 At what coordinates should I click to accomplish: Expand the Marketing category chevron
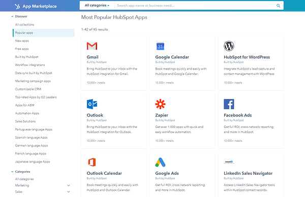tap(69, 185)
